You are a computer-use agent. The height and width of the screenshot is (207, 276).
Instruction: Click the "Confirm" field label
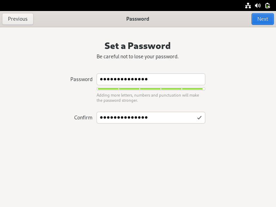coord(83,118)
